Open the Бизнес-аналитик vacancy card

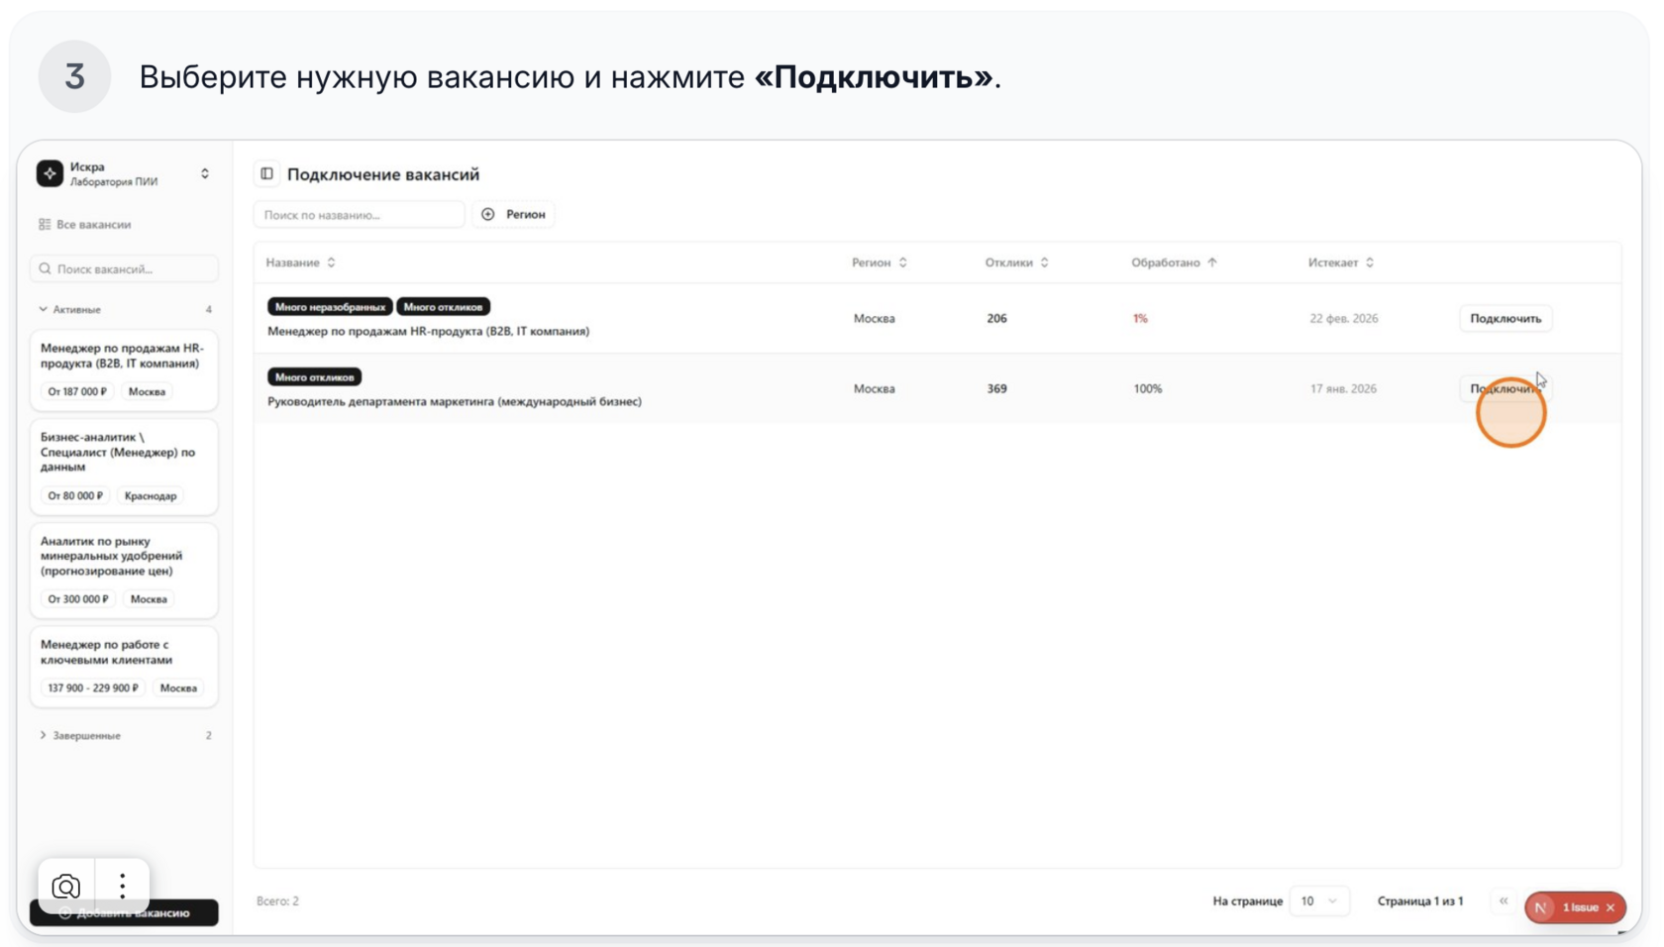pos(124,467)
